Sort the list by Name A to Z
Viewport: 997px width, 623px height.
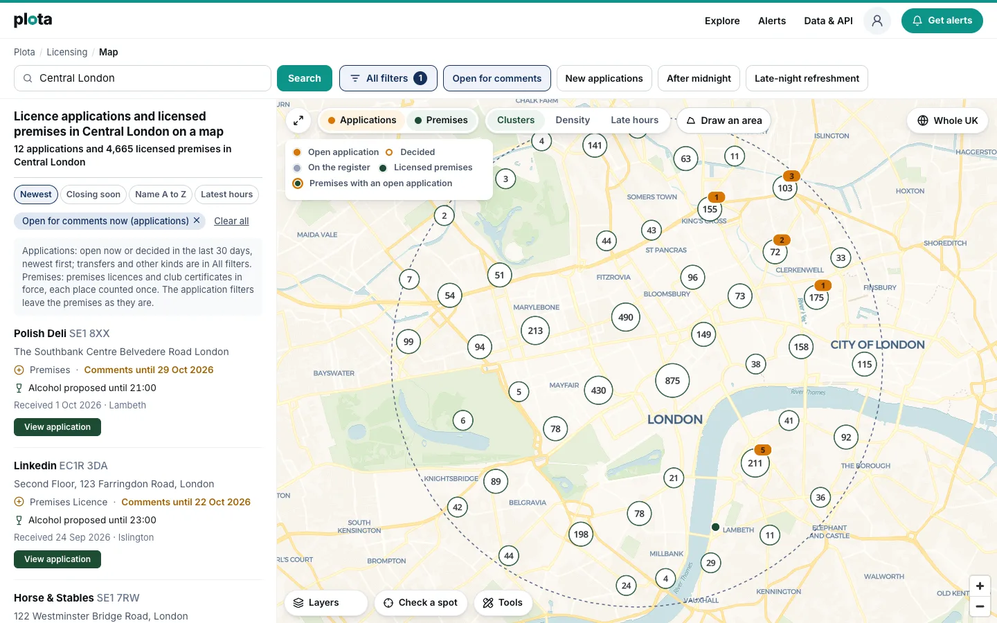coord(161,195)
